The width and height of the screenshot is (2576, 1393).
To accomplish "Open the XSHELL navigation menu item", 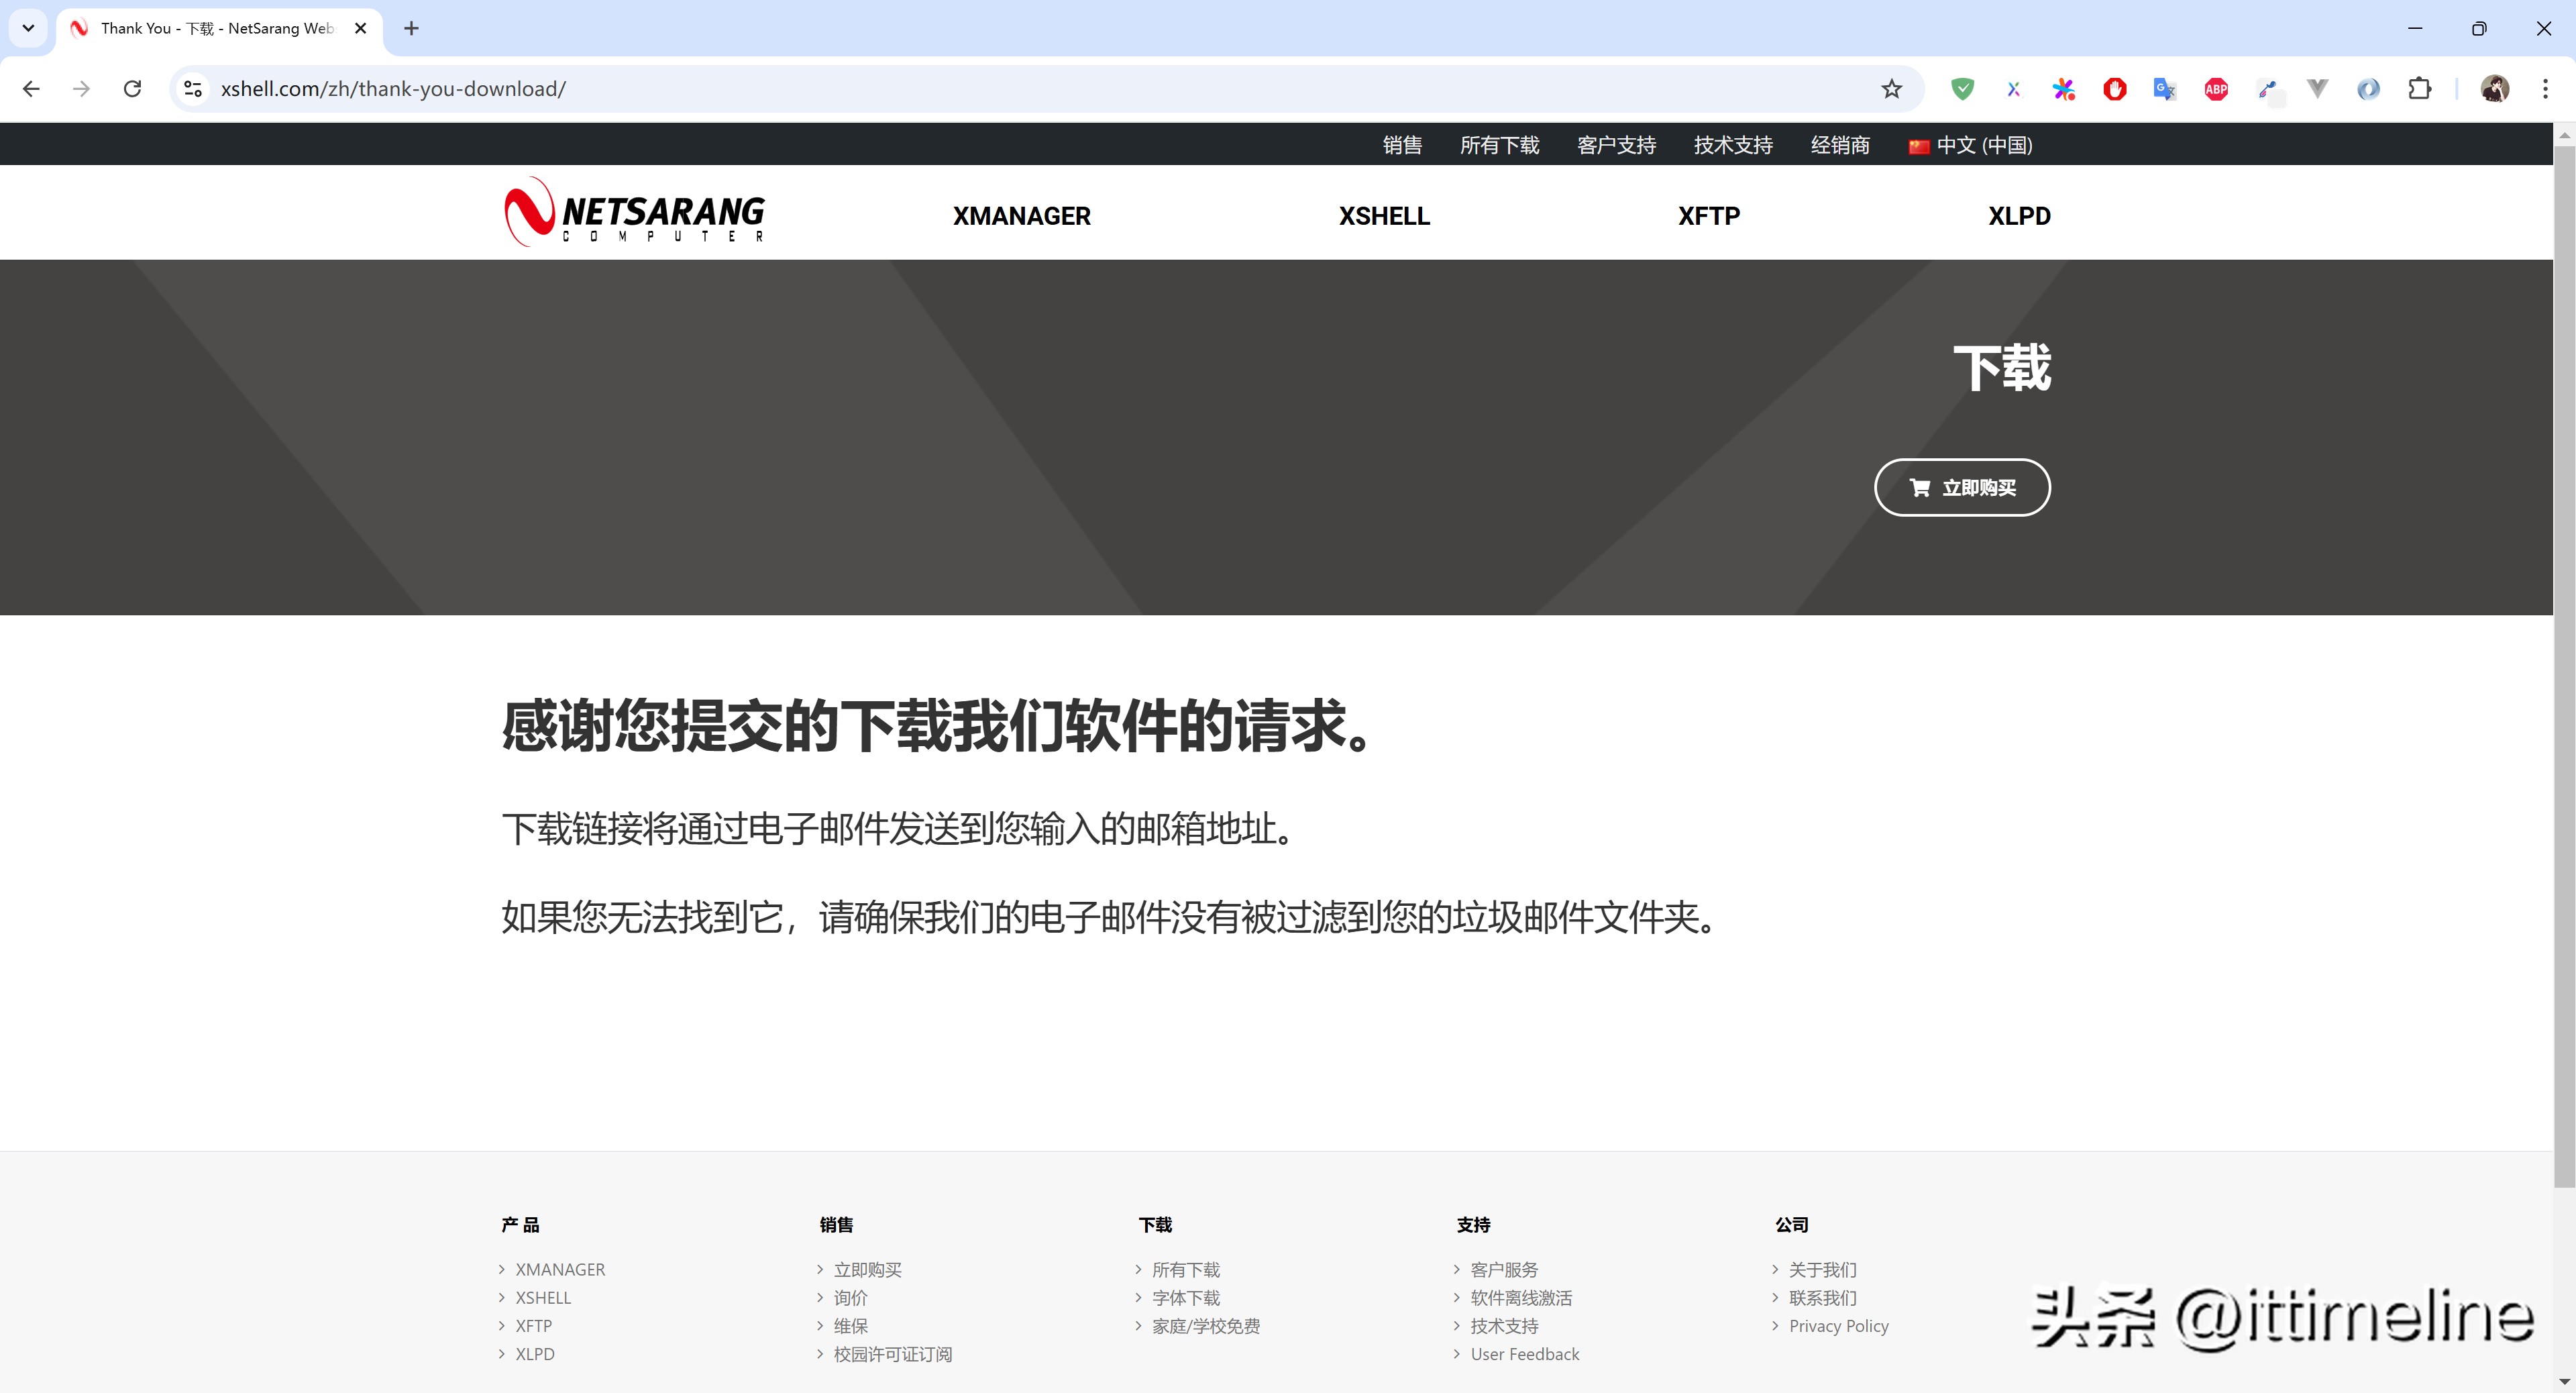I will 1384,216.
